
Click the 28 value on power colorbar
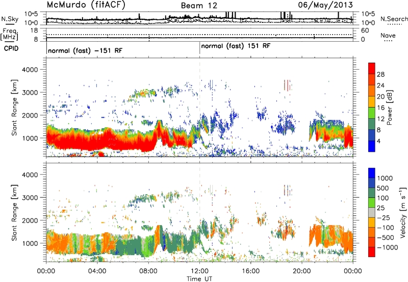pyautogui.click(x=380, y=74)
